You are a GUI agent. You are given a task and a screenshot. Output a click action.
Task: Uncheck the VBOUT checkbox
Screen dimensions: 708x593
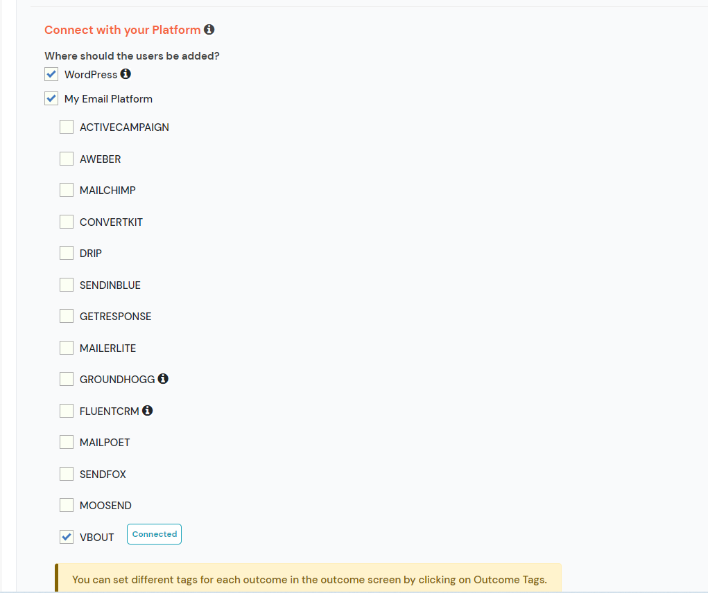click(x=67, y=537)
